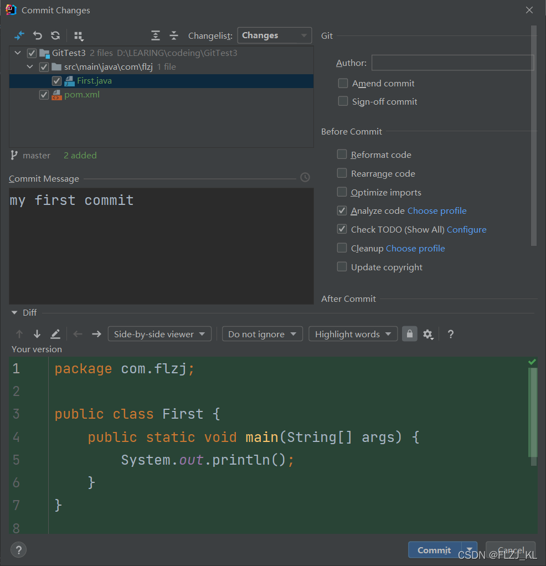Refresh the changes list
The image size is (546, 566).
click(55, 35)
